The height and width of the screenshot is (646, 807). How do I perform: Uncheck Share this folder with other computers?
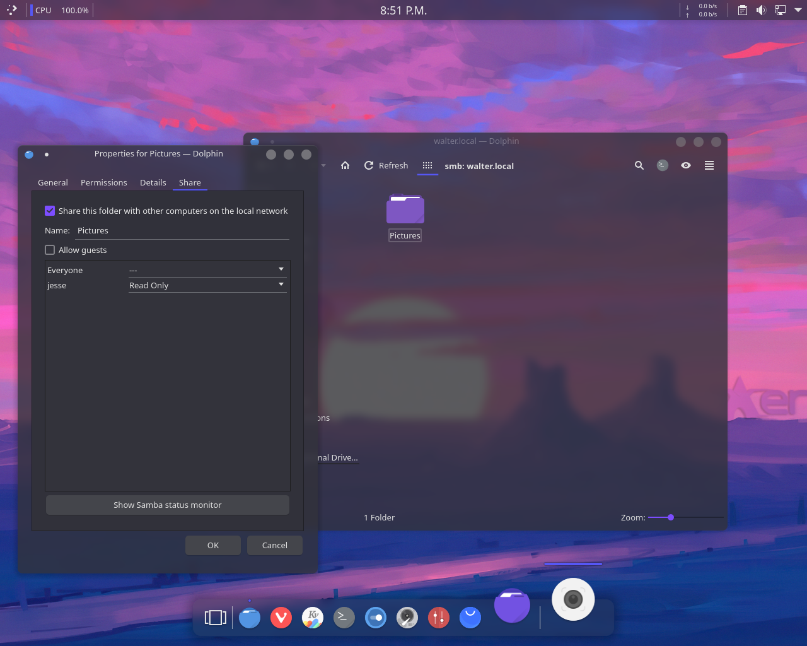tap(50, 211)
